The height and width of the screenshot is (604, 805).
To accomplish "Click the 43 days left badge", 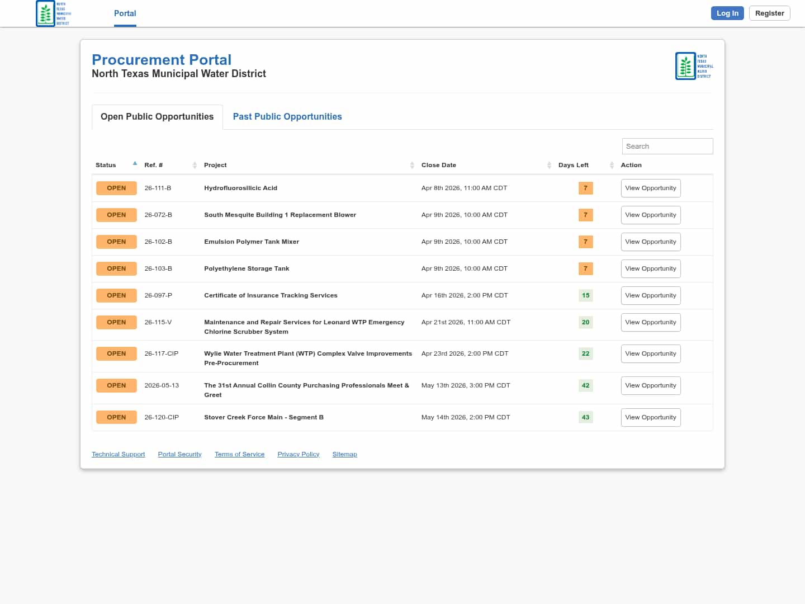I will click(x=585, y=417).
